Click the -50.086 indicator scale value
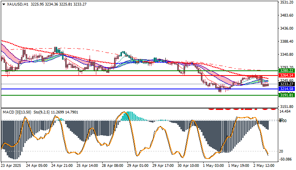 (286, 159)
